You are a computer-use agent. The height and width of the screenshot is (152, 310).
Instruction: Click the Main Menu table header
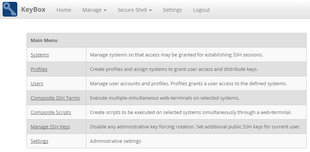167,40
